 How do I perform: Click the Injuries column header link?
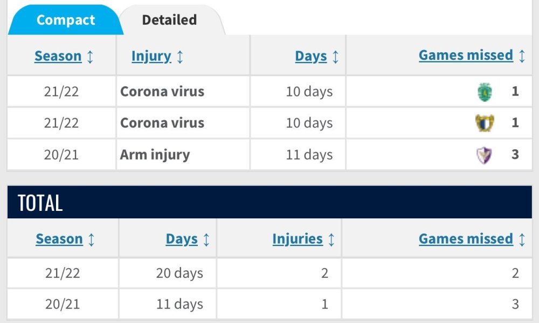pyautogui.click(x=298, y=239)
